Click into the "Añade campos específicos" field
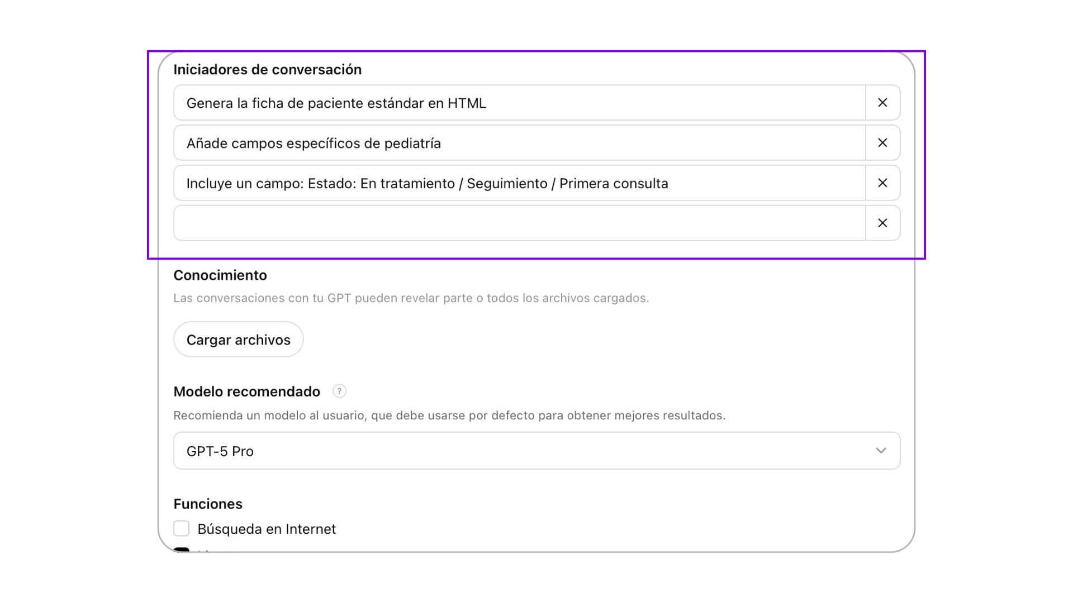The height and width of the screenshot is (603, 1073). coord(520,143)
